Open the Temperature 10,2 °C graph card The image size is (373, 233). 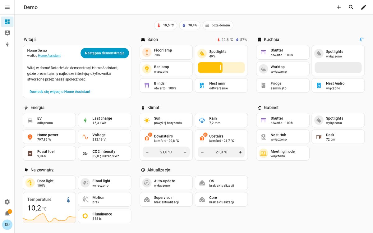(x=49, y=208)
